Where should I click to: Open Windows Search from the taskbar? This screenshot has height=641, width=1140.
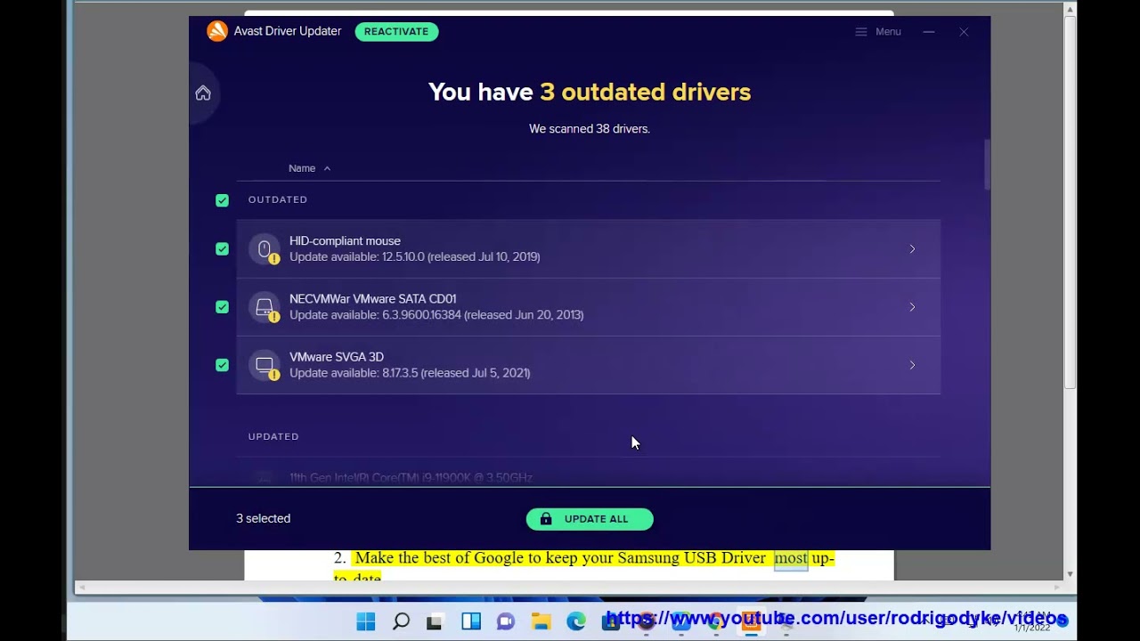click(x=401, y=621)
